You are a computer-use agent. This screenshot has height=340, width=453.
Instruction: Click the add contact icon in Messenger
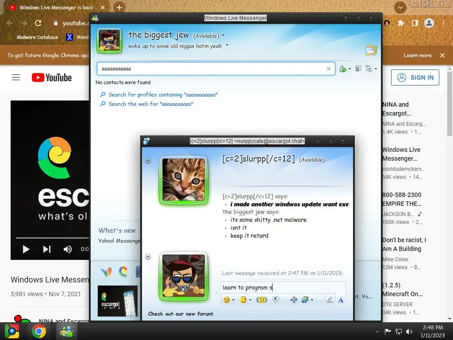tap(343, 69)
